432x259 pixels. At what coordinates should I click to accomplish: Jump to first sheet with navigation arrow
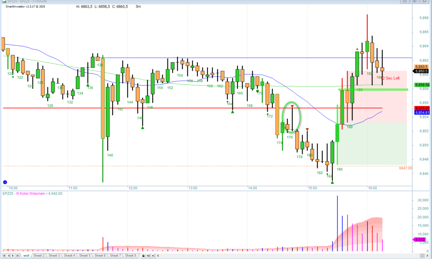pyautogui.click(x=4, y=256)
